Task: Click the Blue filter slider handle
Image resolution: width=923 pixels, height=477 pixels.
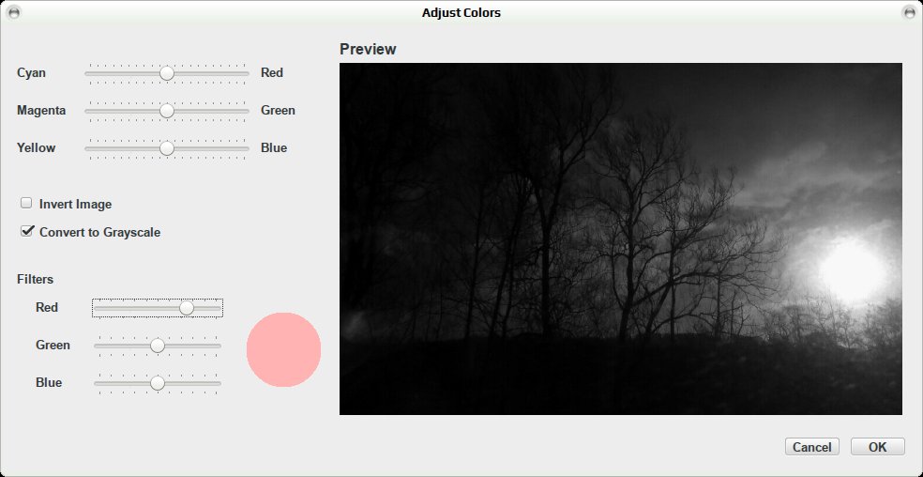Action: click(x=158, y=383)
